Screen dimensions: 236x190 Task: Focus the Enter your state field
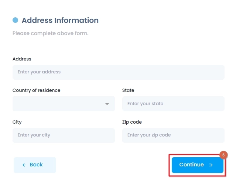pos(173,104)
